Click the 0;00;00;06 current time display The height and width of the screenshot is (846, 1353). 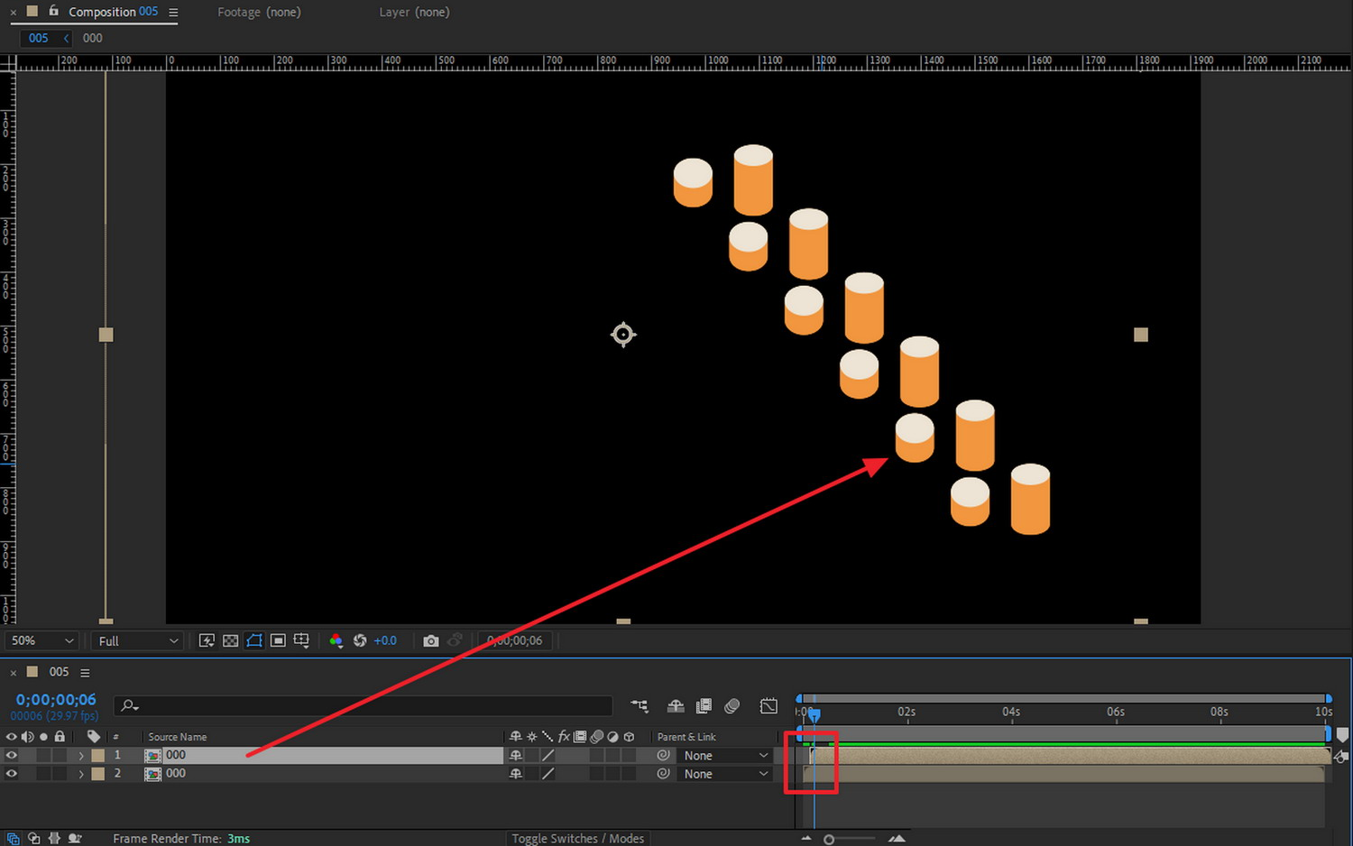[x=56, y=700]
